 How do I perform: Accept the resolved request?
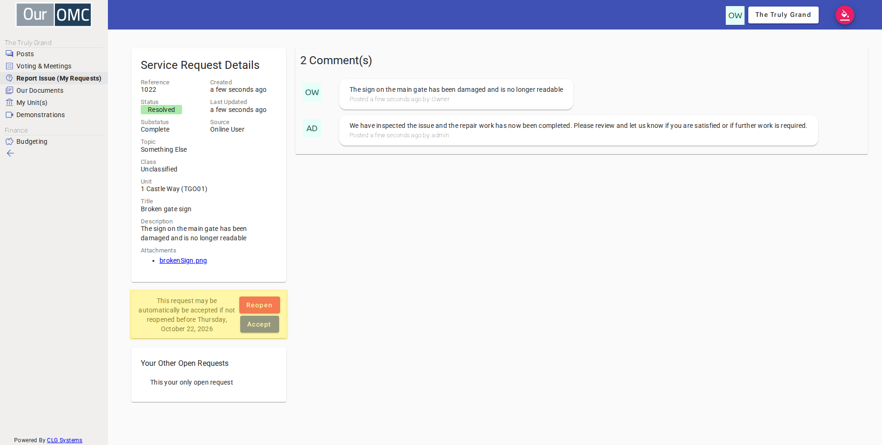click(259, 324)
